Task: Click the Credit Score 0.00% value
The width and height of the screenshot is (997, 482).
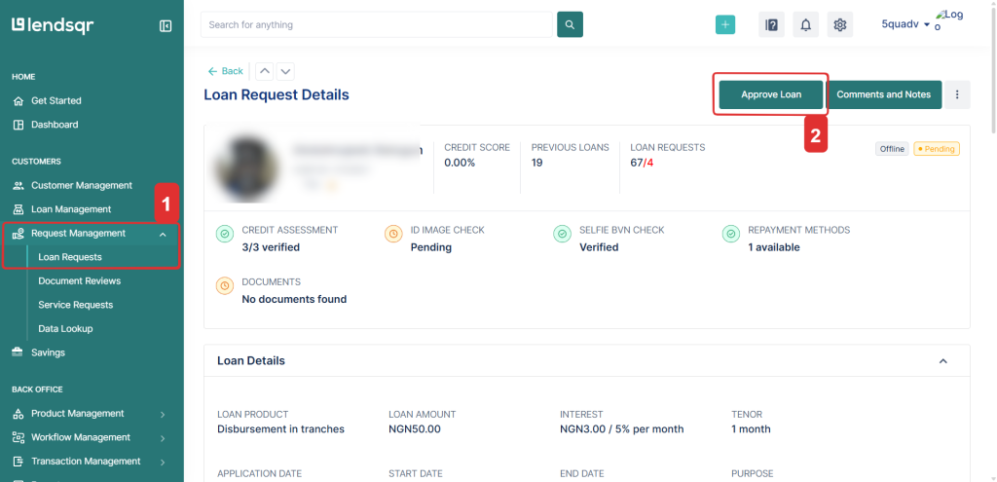Action: click(460, 163)
